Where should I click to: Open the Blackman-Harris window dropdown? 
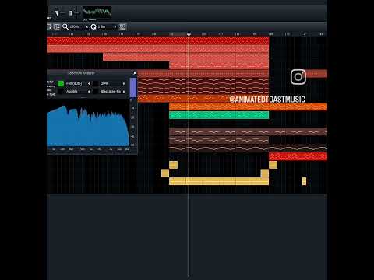click(112, 92)
